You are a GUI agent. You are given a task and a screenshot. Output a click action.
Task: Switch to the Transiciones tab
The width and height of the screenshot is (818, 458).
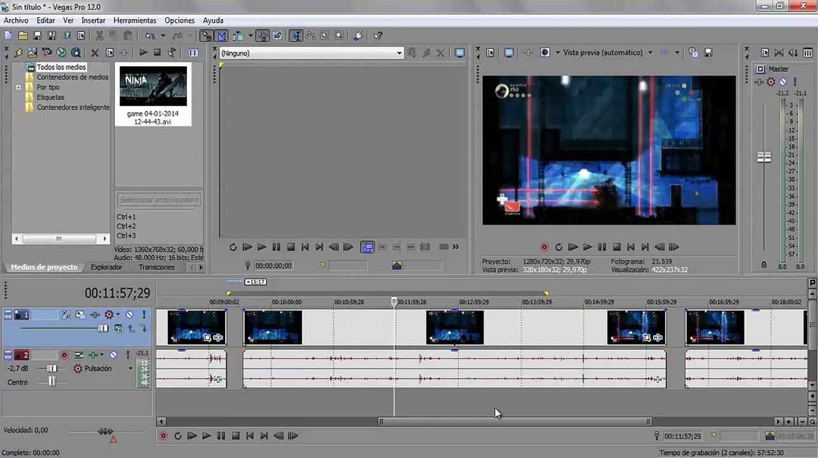click(x=156, y=267)
